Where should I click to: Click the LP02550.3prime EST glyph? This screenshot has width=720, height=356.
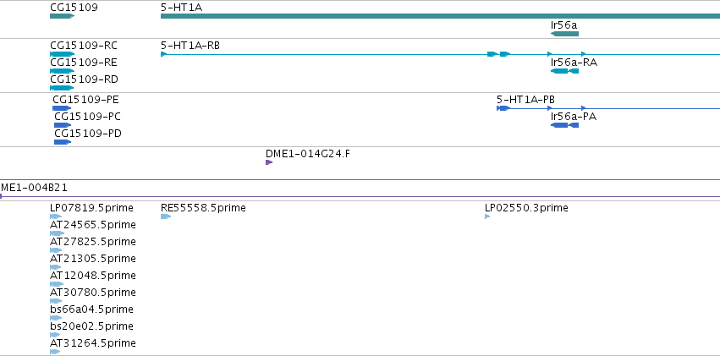(x=487, y=216)
